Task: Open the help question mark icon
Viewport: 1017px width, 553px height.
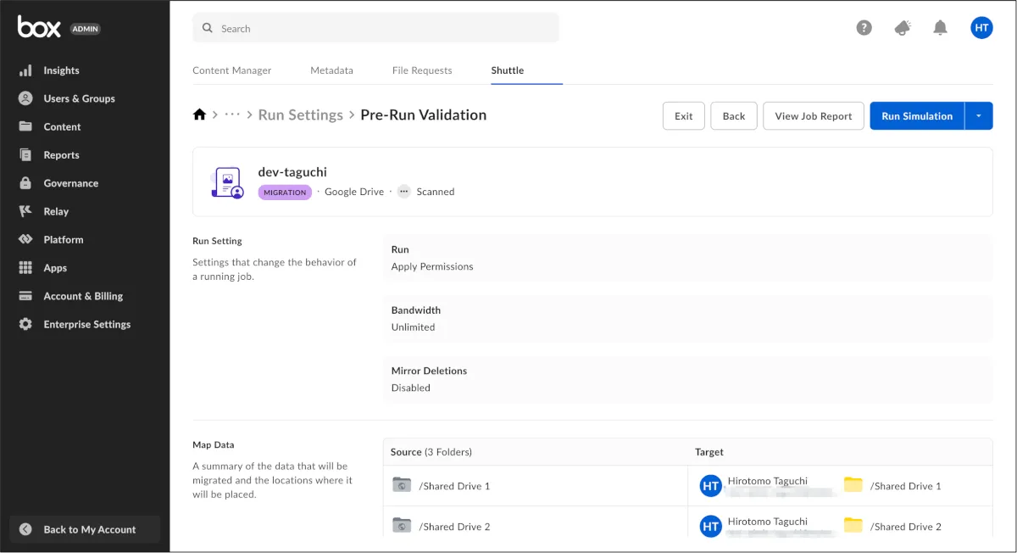Action: coord(864,28)
